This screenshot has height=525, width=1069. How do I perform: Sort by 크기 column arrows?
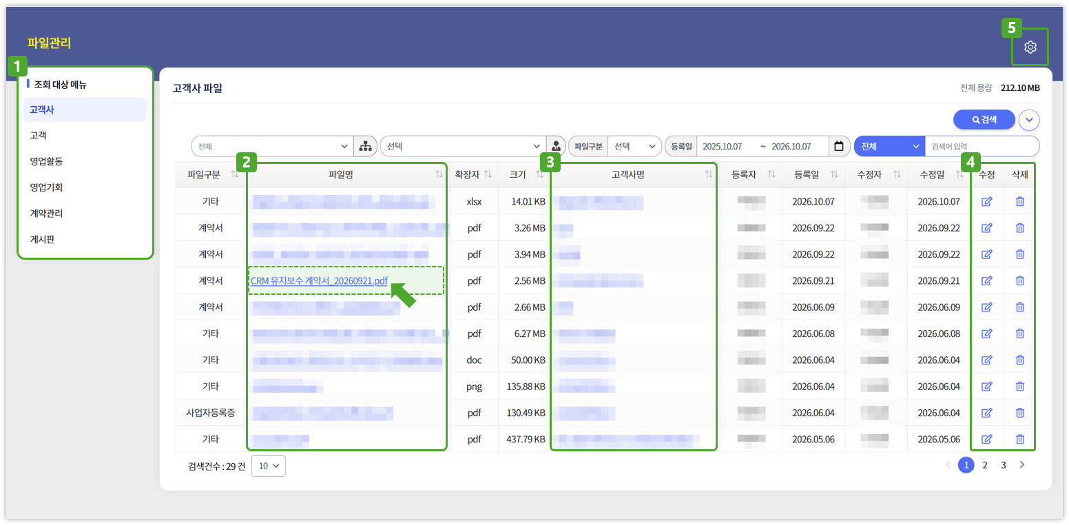click(540, 175)
